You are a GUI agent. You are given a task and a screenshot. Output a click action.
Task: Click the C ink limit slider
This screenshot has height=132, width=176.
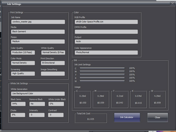102,68
